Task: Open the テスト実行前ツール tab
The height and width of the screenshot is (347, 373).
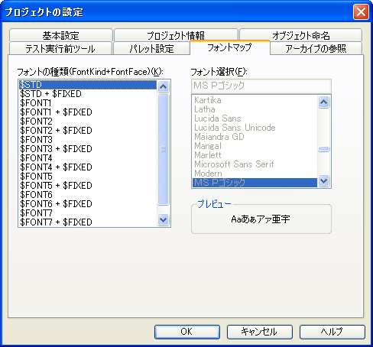Action: click(x=60, y=48)
